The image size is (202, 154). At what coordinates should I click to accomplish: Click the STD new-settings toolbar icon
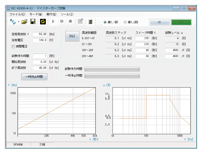[13, 22]
